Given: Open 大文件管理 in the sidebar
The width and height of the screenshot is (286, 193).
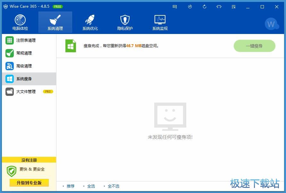Looking at the screenshot, I should pos(29,92).
